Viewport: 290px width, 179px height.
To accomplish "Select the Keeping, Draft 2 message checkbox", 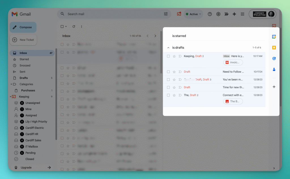I will 168,56.
